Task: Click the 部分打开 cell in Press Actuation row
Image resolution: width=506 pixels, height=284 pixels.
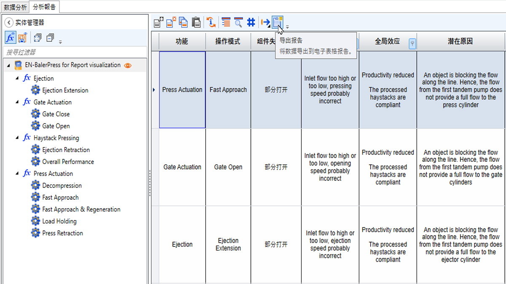Action: pos(276,90)
